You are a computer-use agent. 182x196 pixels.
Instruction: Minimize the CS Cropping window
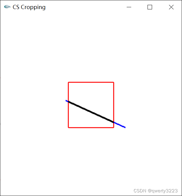[x=129, y=7]
